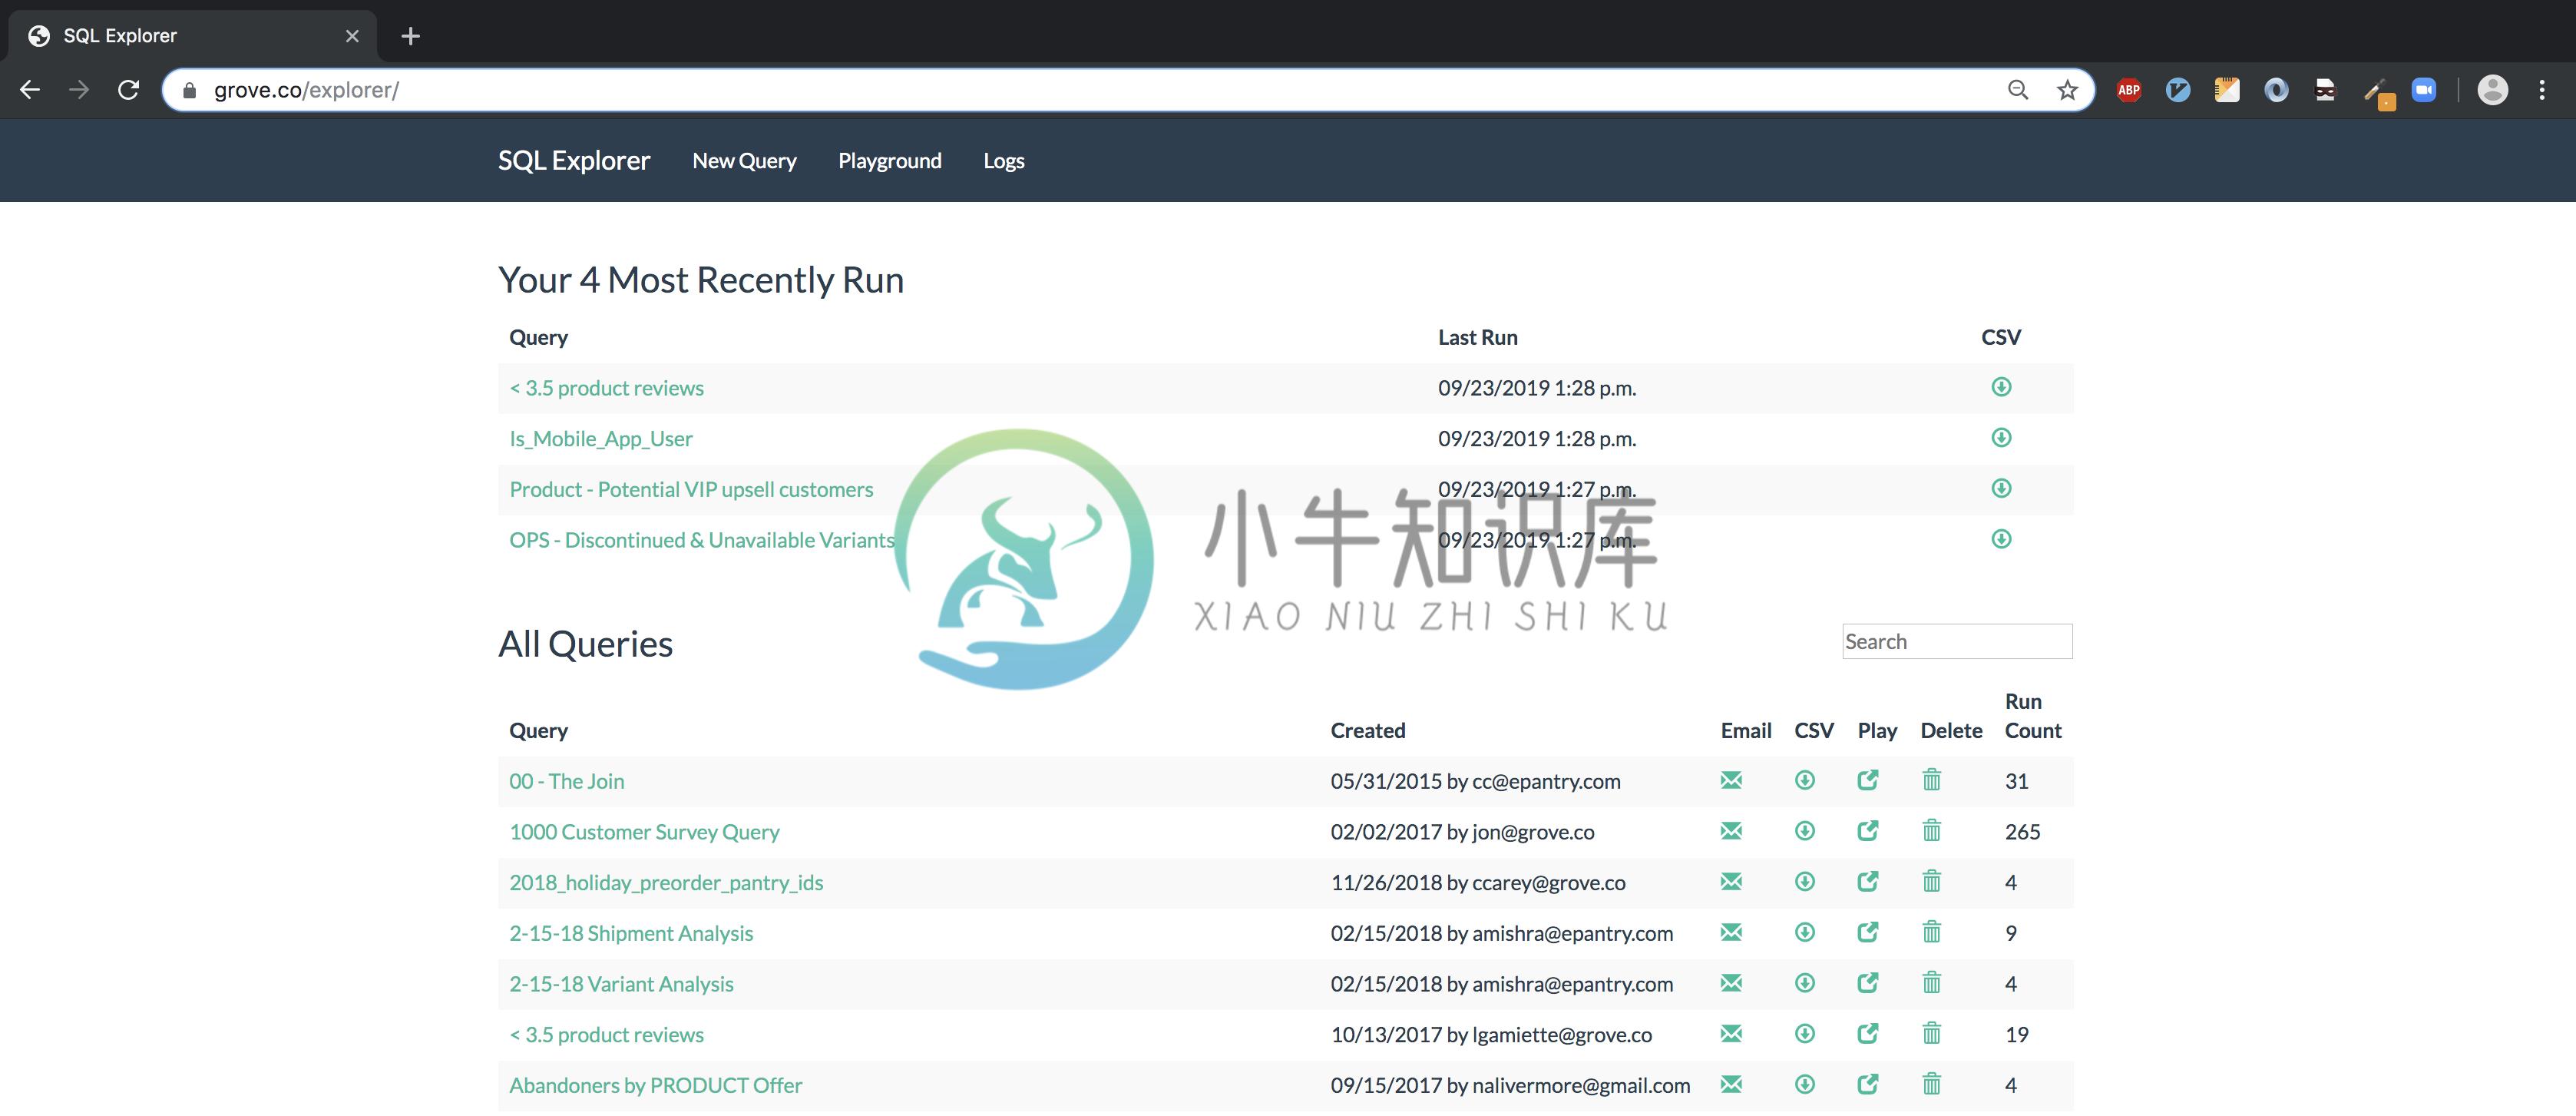Click the Created column header
This screenshot has height=1116, width=2576.
[1367, 731]
